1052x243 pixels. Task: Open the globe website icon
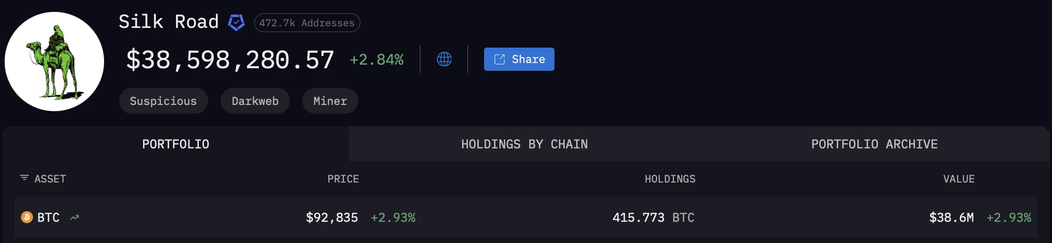(444, 59)
